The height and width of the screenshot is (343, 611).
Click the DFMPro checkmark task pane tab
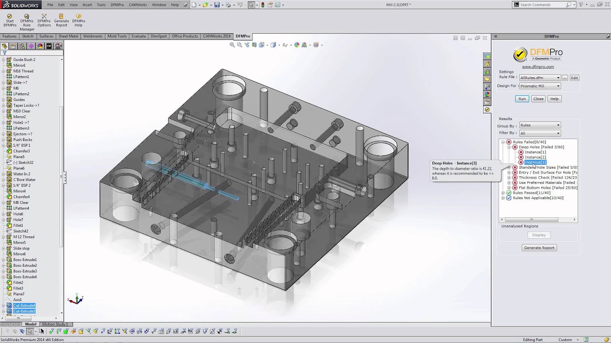487,110
